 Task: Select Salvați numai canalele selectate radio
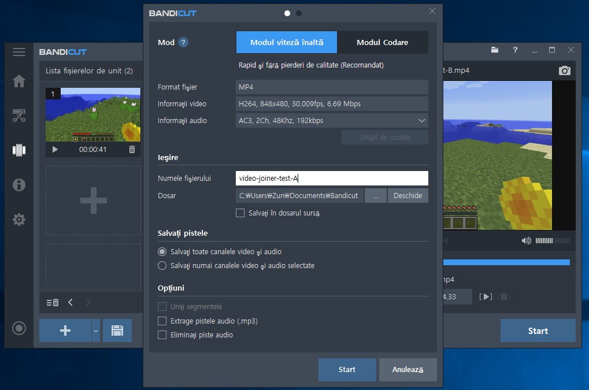162,265
